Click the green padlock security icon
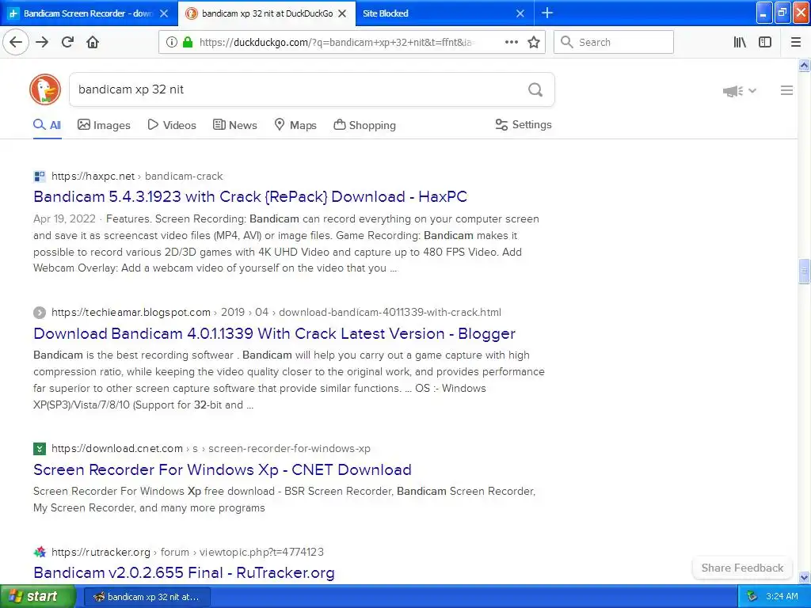Screen dimensions: 811x608 pos(188,42)
